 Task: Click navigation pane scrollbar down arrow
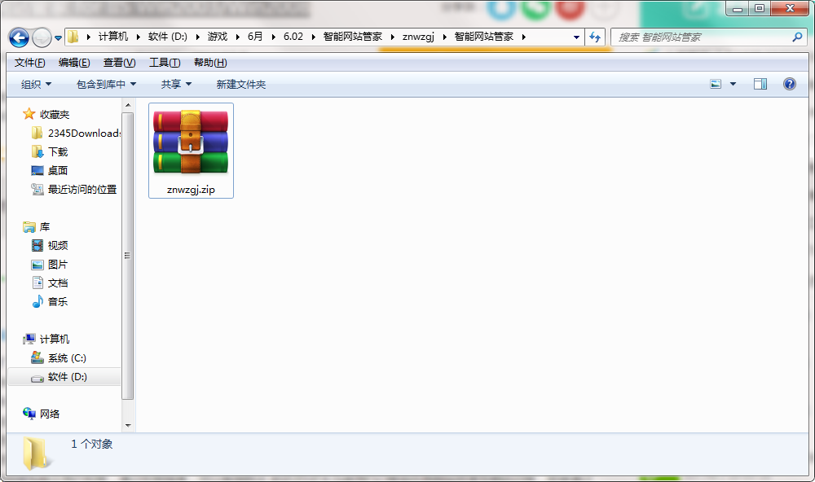pyautogui.click(x=128, y=426)
